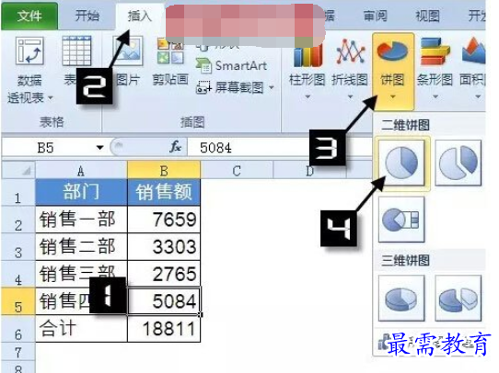Switch to the 开始 ribbon tab
499x373 pixels.
tap(87, 16)
